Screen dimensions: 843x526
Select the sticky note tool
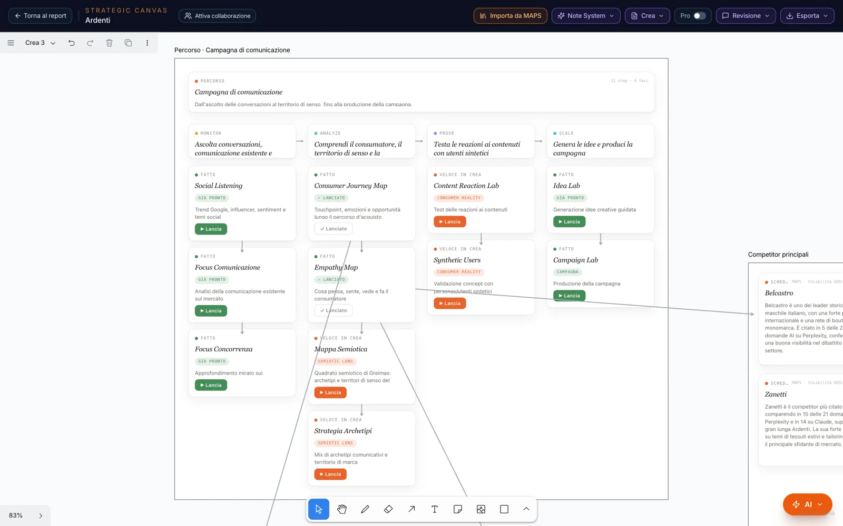[458, 509]
